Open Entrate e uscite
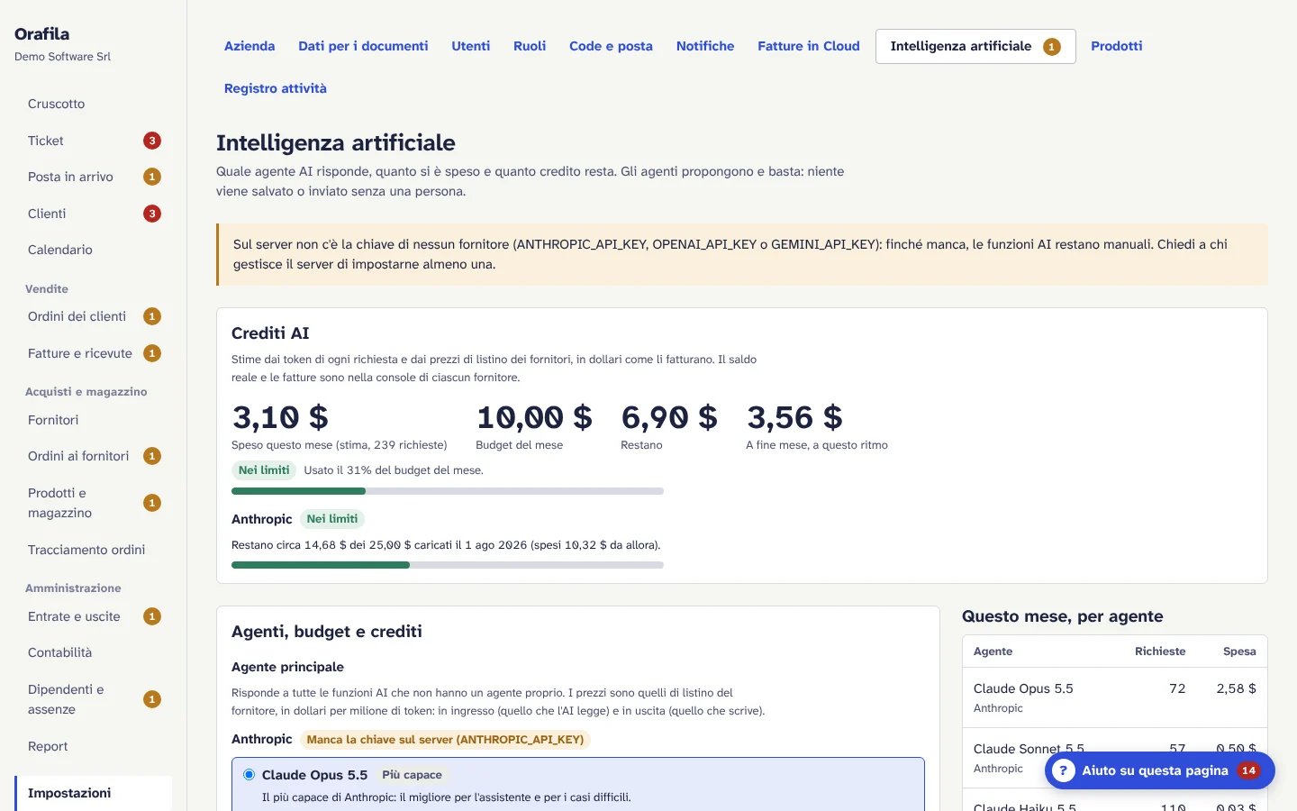The height and width of the screenshot is (811, 1297). pyautogui.click(x=94, y=616)
